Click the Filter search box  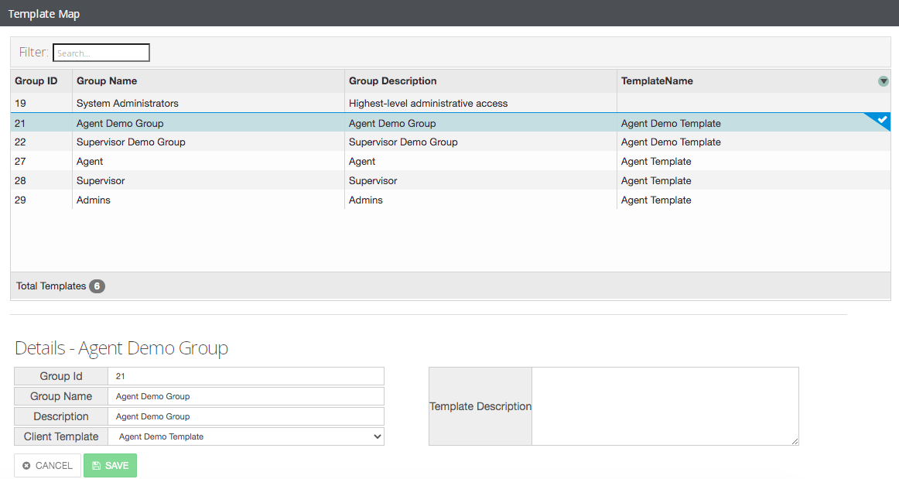(x=101, y=53)
